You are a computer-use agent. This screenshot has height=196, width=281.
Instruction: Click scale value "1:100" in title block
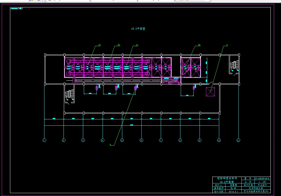pyautogui.click(x=262, y=182)
